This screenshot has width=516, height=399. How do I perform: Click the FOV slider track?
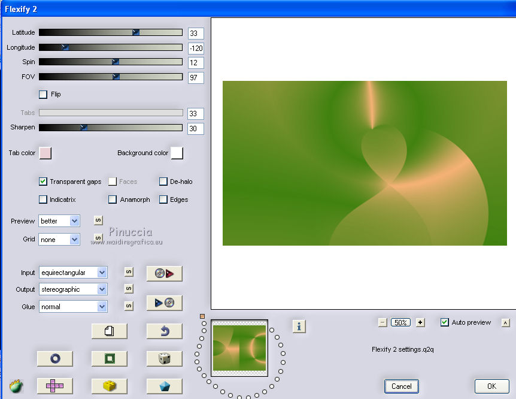(111, 77)
